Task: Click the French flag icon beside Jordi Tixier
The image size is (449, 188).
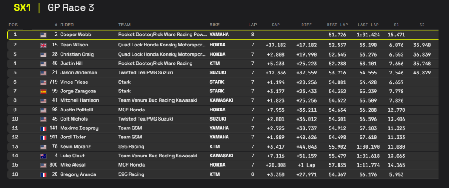Action: 43,137
